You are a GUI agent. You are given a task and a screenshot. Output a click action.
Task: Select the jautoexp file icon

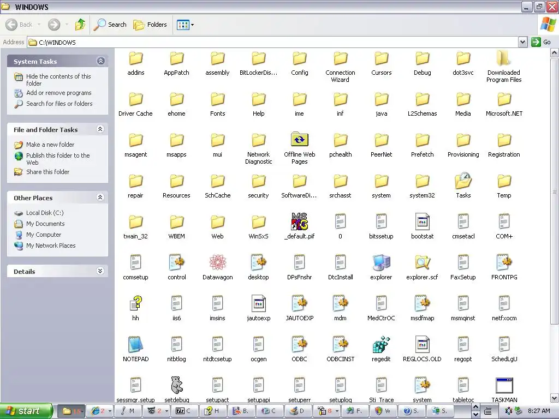[x=258, y=303]
